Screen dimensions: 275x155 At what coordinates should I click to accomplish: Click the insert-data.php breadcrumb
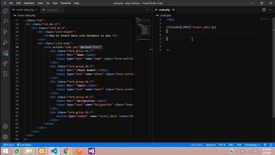point(26,15)
